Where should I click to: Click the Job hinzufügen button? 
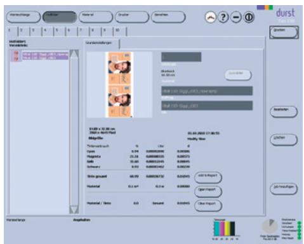(284, 189)
